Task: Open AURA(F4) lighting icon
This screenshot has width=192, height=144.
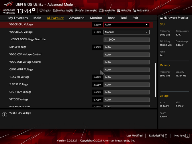Action: [118, 11]
